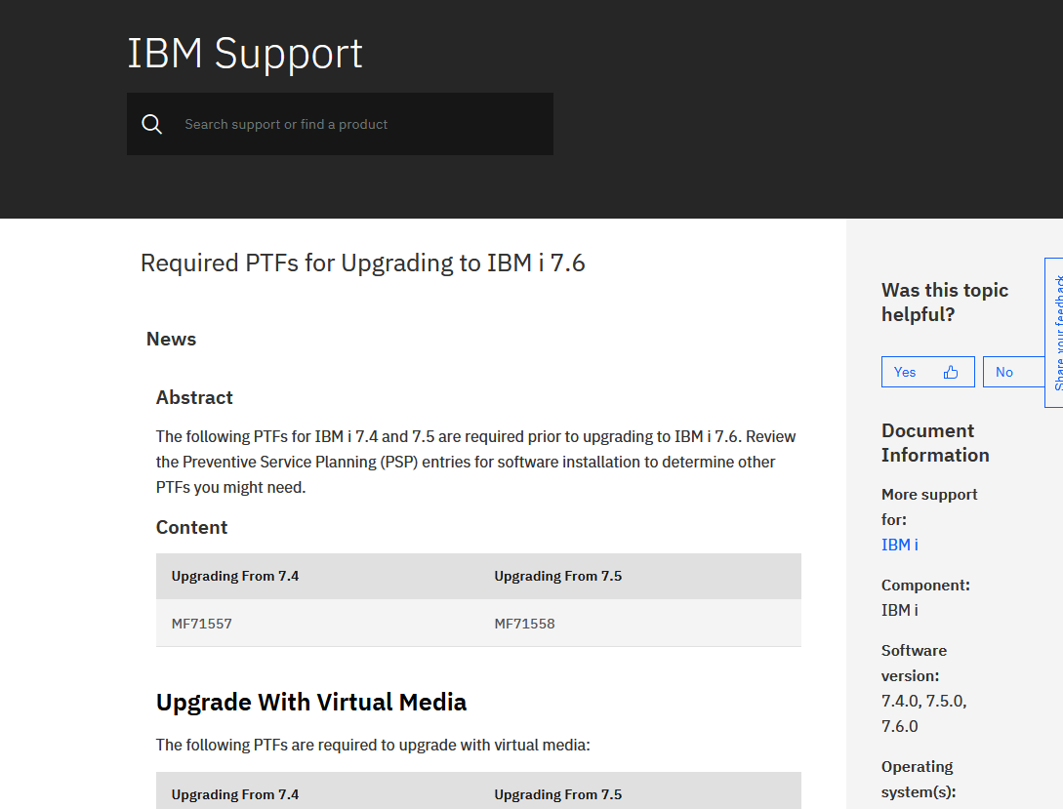Click the Upgrading From 7.5 column header
This screenshot has width=1063, height=809.
coord(557,576)
